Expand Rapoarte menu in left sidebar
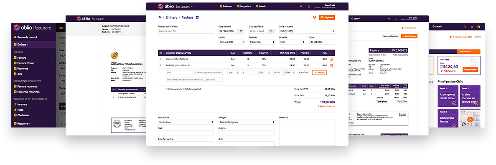 (x=21, y=123)
